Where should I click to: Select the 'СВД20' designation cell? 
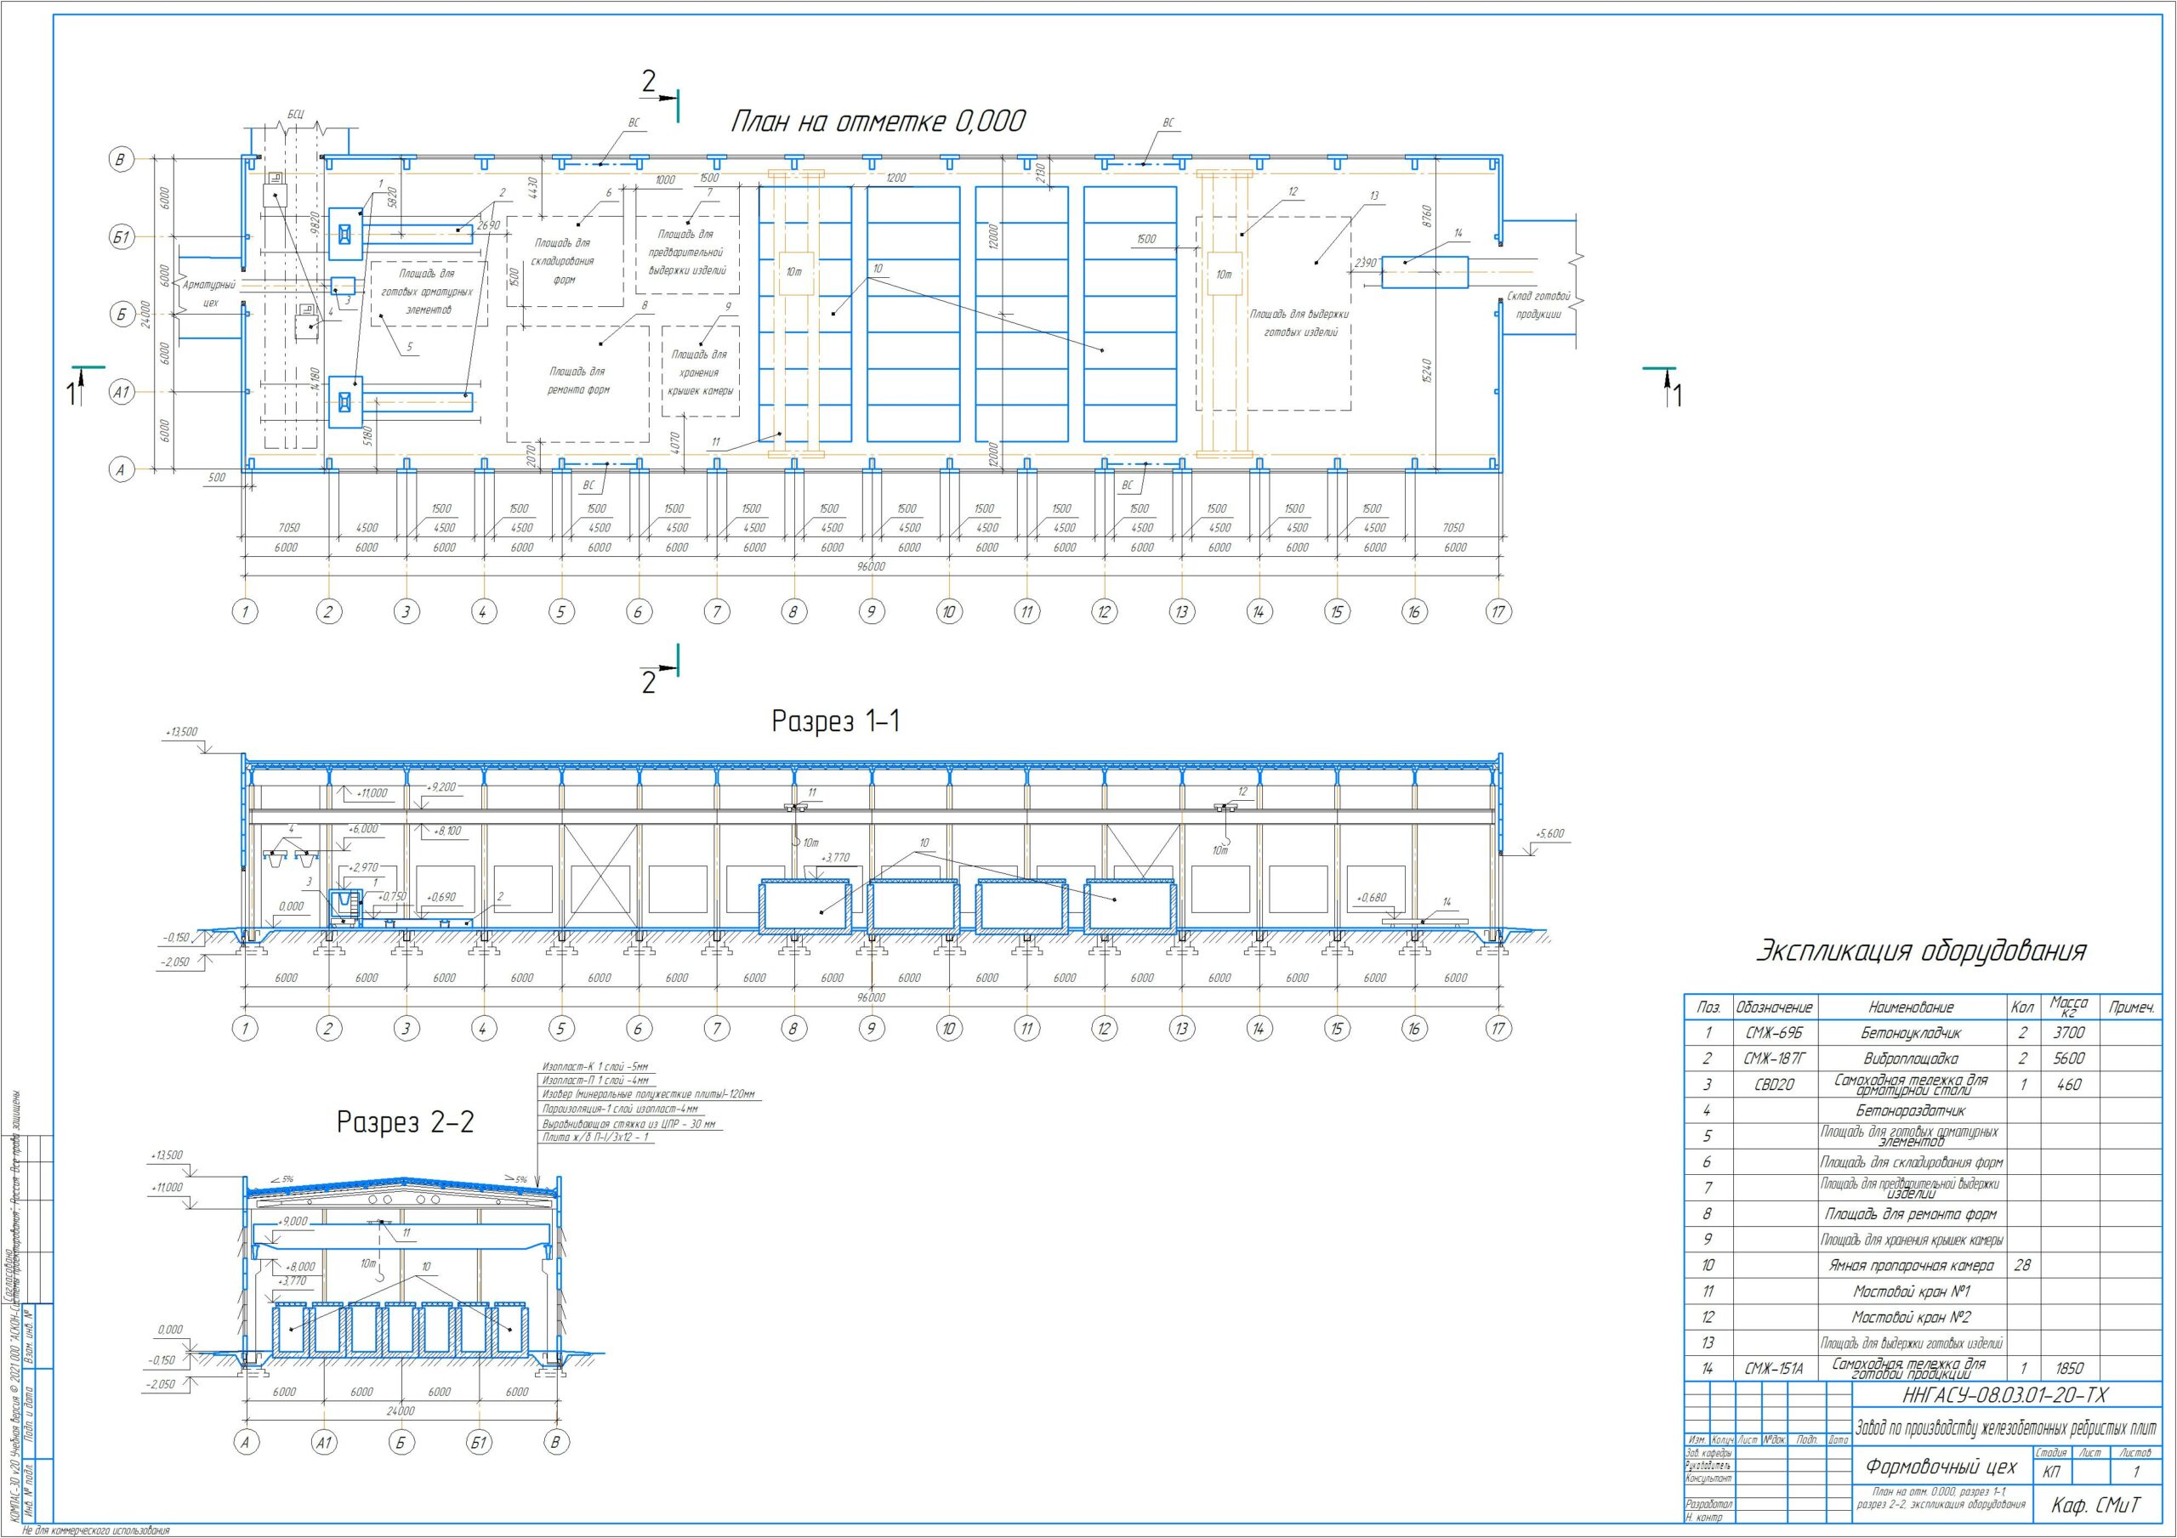[1774, 1085]
